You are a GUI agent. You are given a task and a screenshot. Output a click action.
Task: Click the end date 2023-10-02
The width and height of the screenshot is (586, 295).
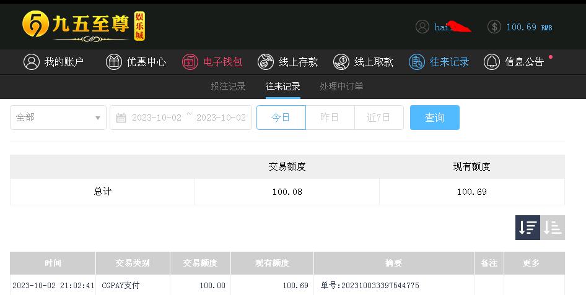pos(221,118)
